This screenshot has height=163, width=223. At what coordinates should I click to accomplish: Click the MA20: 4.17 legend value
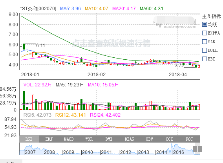(x=124, y=9)
